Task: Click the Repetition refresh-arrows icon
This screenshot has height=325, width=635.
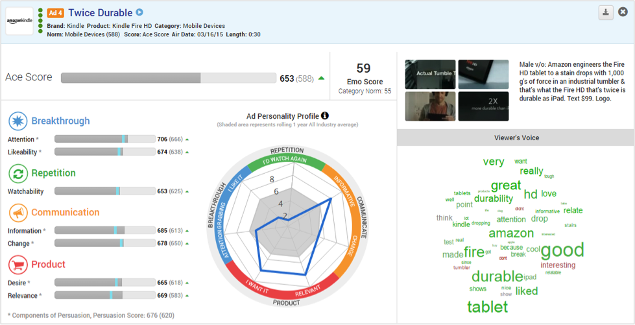Action: [18, 173]
